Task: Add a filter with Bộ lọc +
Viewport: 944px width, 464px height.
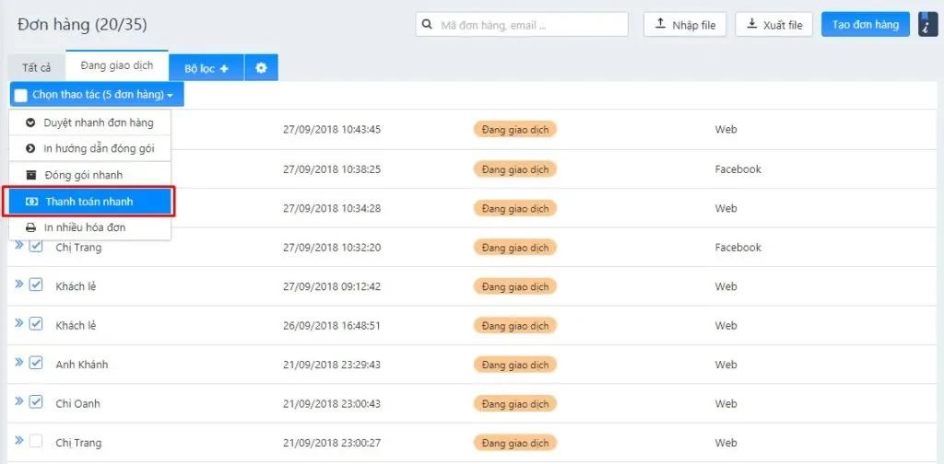Action: pos(206,68)
